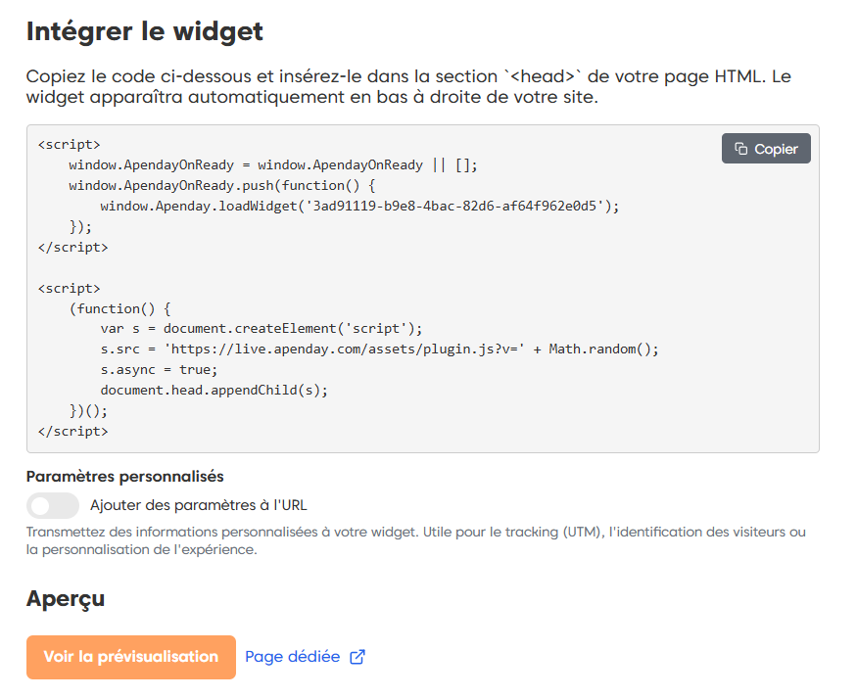
Task: Click the Transmettez des informations personnalisées helper text
Action: click(415, 540)
